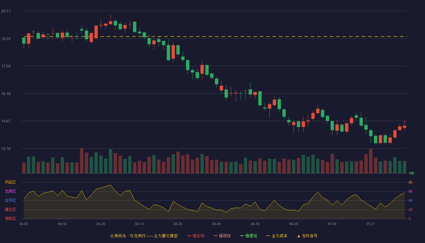Toggle the 主力成本 legend series

[x=277, y=236]
